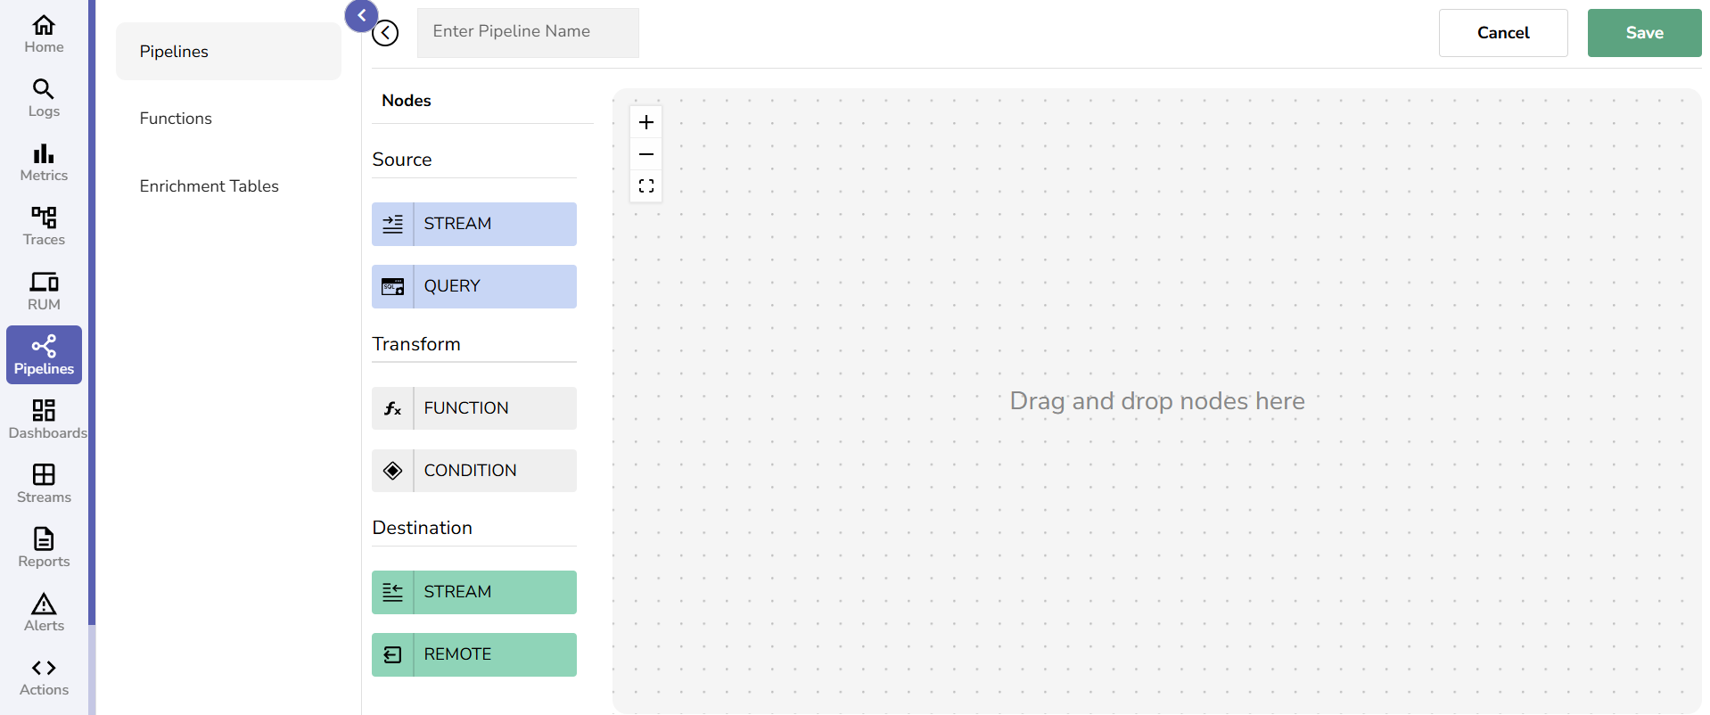This screenshot has width=1710, height=715.
Task: Select the Logs icon in the sidebar
Action: (x=43, y=98)
